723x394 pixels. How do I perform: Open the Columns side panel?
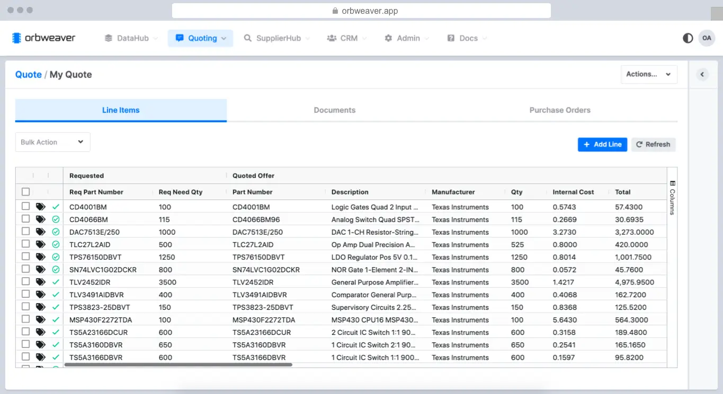[672, 197]
